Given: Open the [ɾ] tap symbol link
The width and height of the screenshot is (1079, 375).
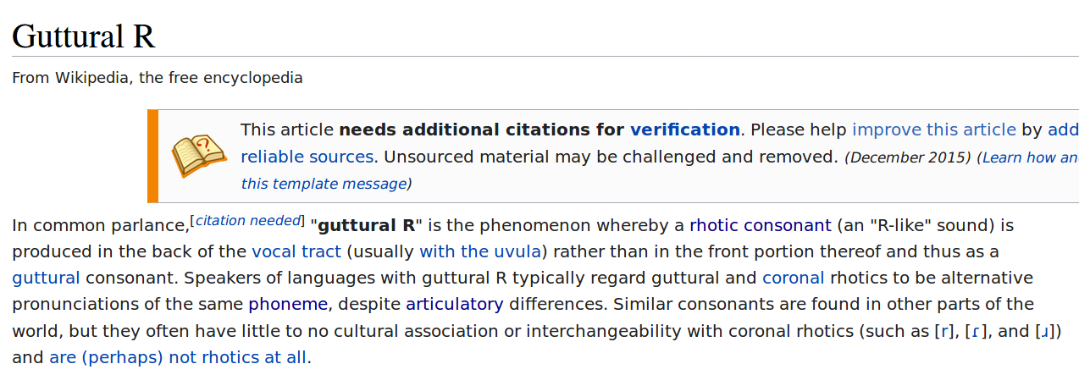Looking at the screenshot, I should (x=976, y=331).
